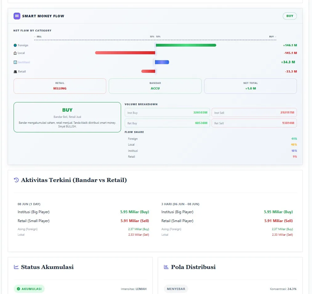Click the 3 HARI (06 JUN - 08 JUN) heading
Viewport: 312px width, 294px height.
point(180,204)
